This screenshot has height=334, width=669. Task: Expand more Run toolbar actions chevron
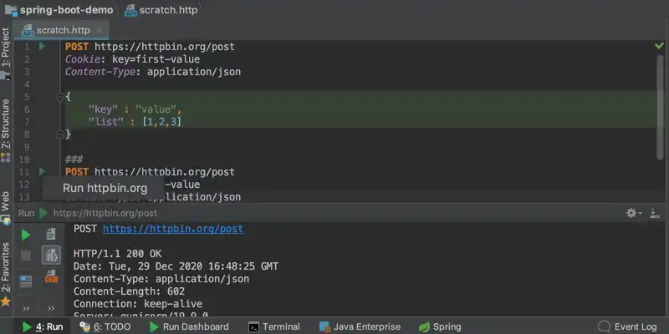point(26,307)
